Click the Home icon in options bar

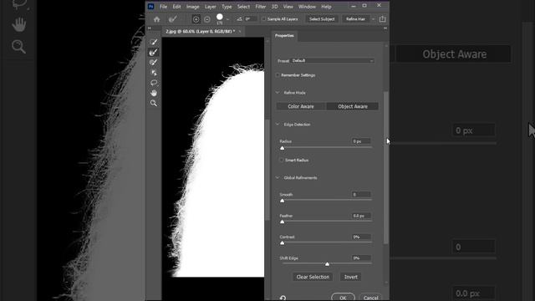[x=156, y=19]
